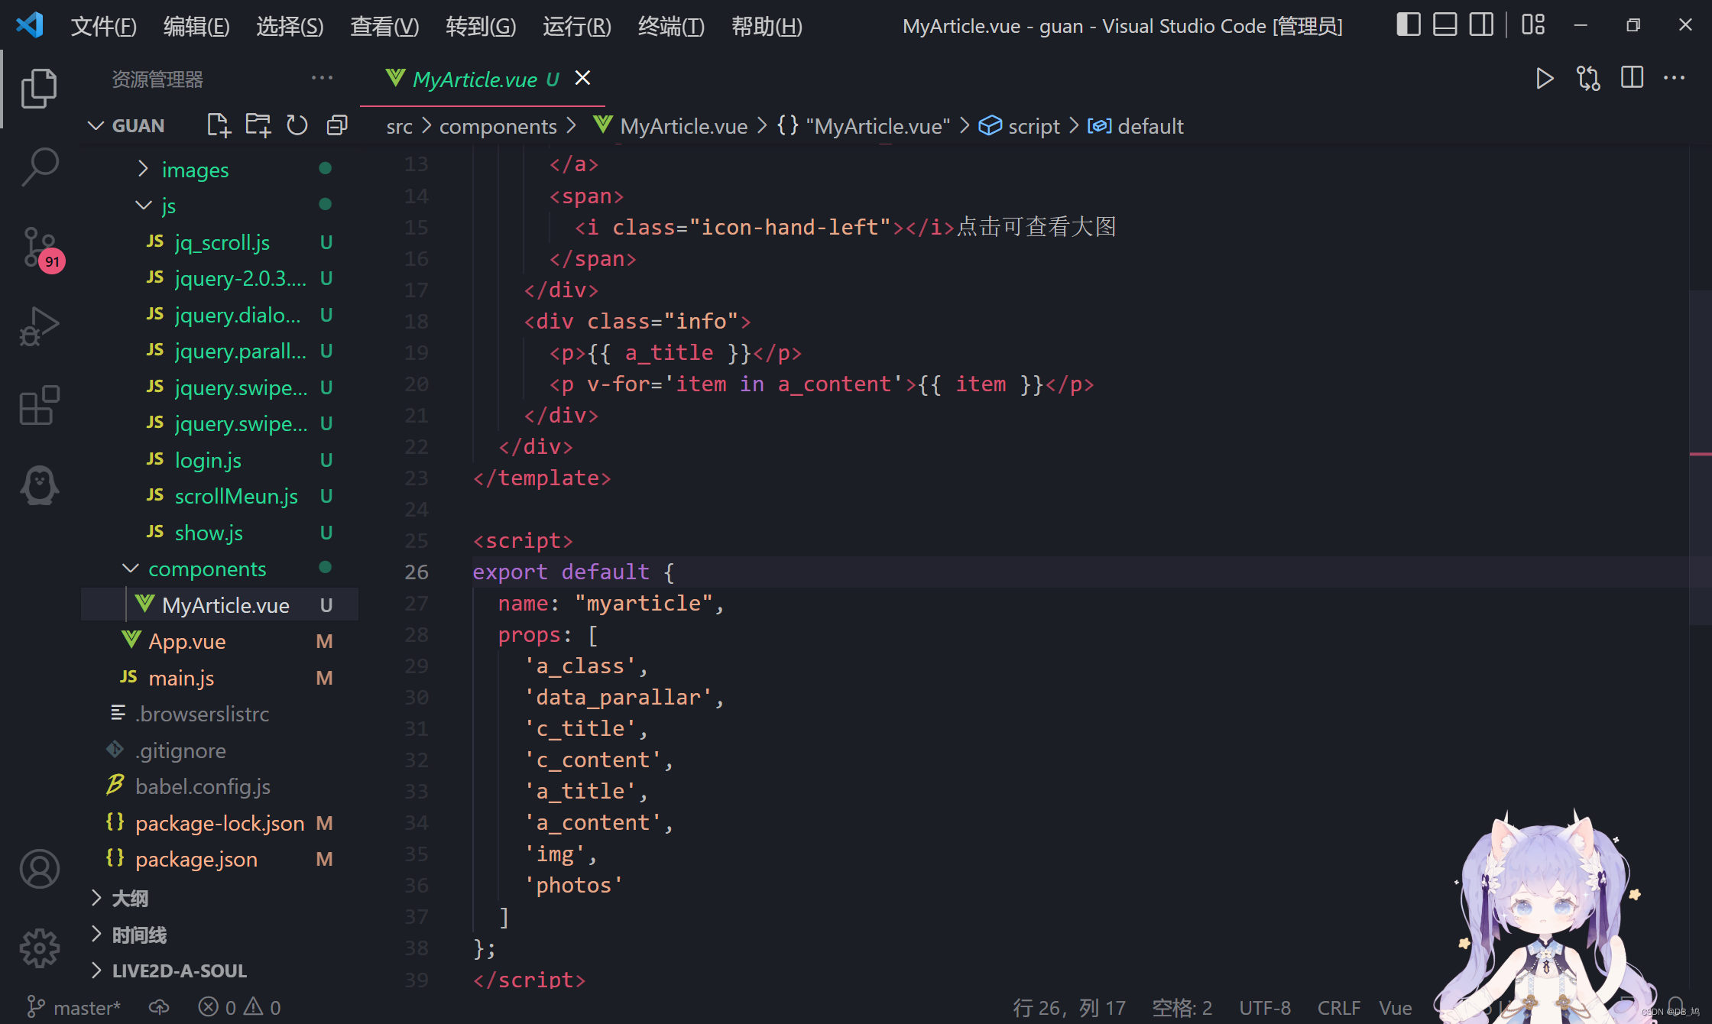Open the Run and Debug view
This screenshot has height=1024, width=1712.
point(39,326)
